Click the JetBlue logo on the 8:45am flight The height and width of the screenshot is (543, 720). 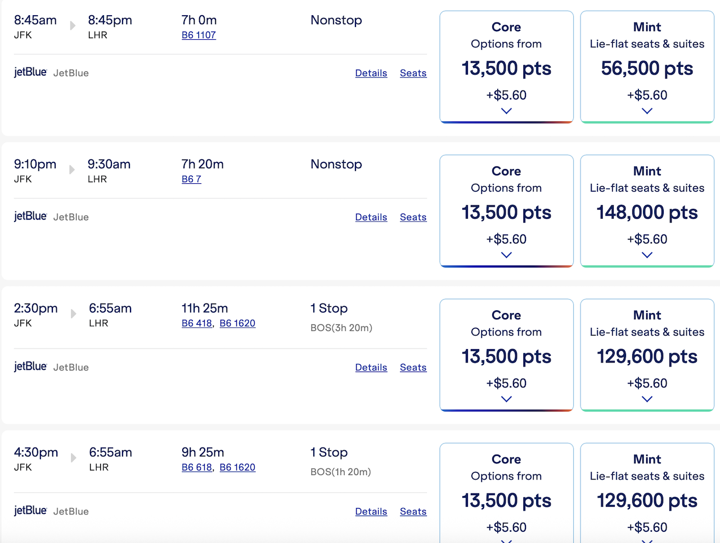[30, 72]
